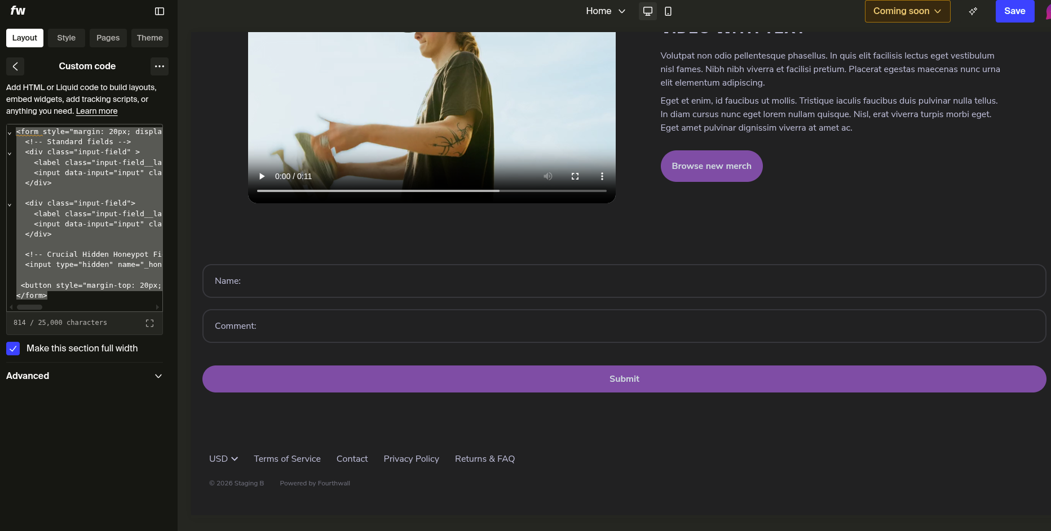Click the hidden input type code line
1051x531 pixels.
[x=93, y=265]
